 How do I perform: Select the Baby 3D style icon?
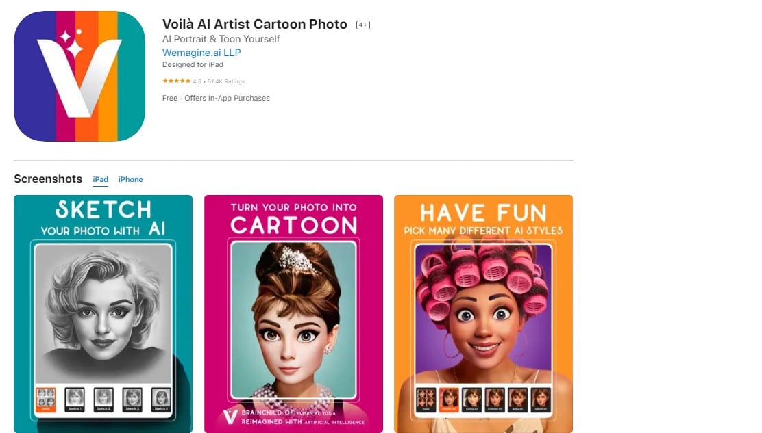[x=518, y=399]
